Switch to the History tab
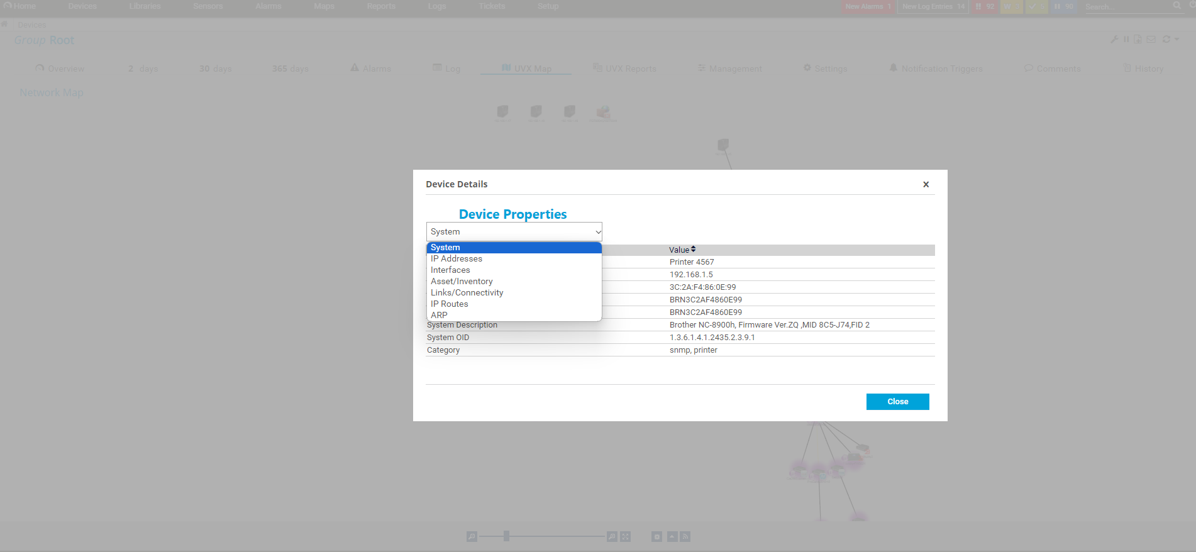The width and height of the screenshot is (1196, 552). (x=1143, y=69)
